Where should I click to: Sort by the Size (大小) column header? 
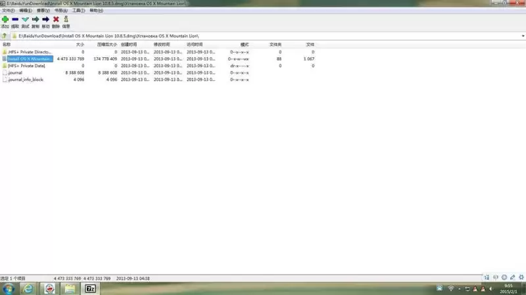80,45
